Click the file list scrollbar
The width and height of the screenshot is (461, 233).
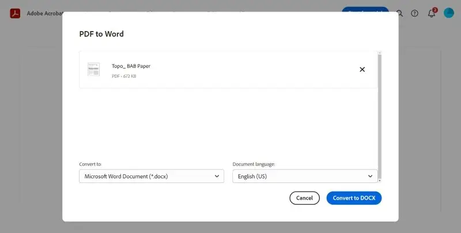[380, 116]
